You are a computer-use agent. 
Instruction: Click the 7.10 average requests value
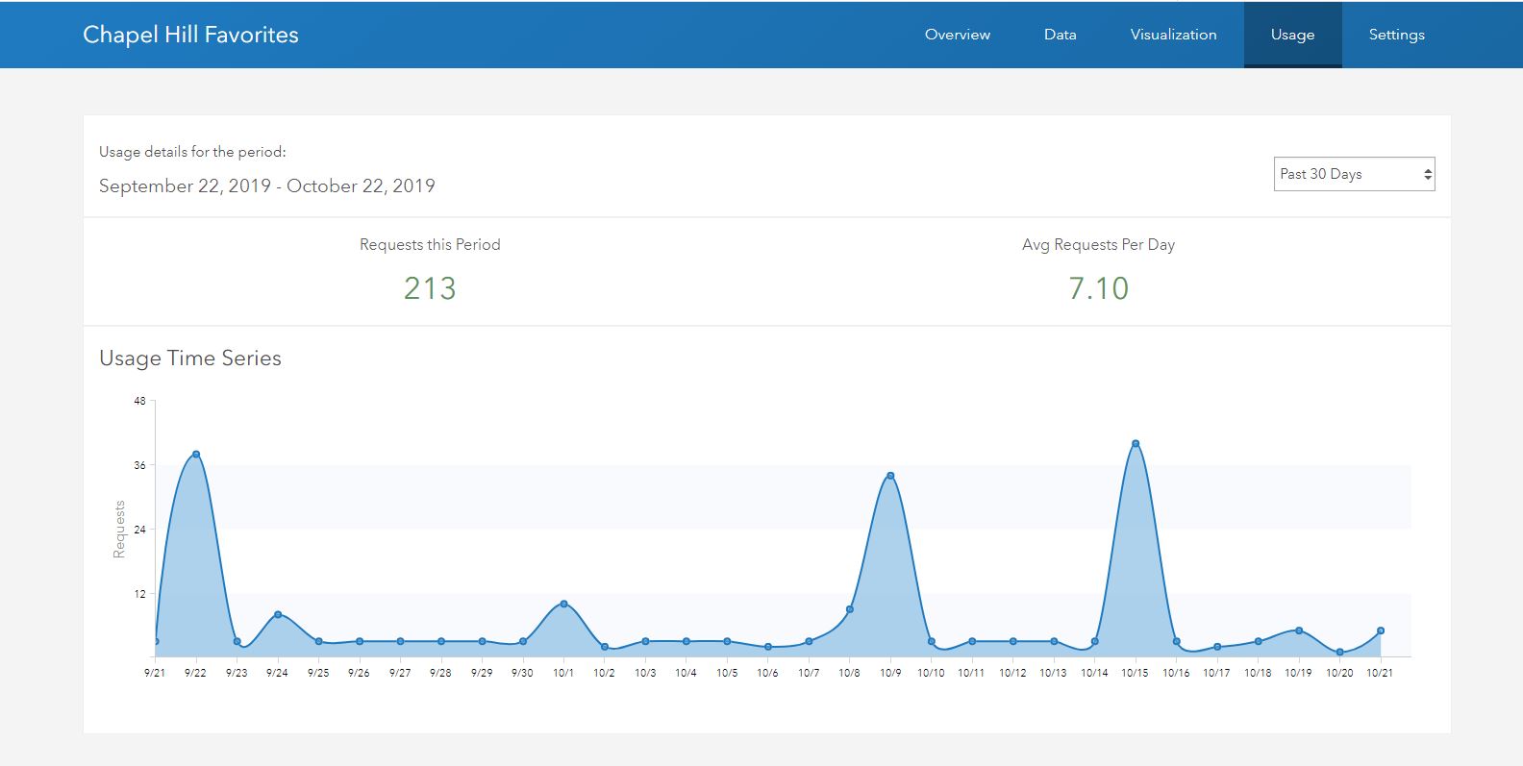tap(1098, 288)
